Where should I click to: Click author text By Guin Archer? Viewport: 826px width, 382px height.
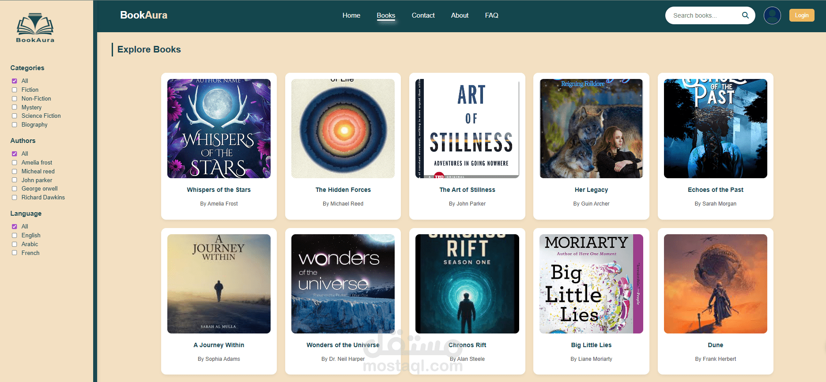tap(591, 204)
